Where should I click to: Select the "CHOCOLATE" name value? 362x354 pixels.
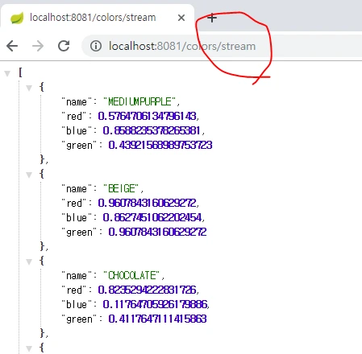[131, 275]
